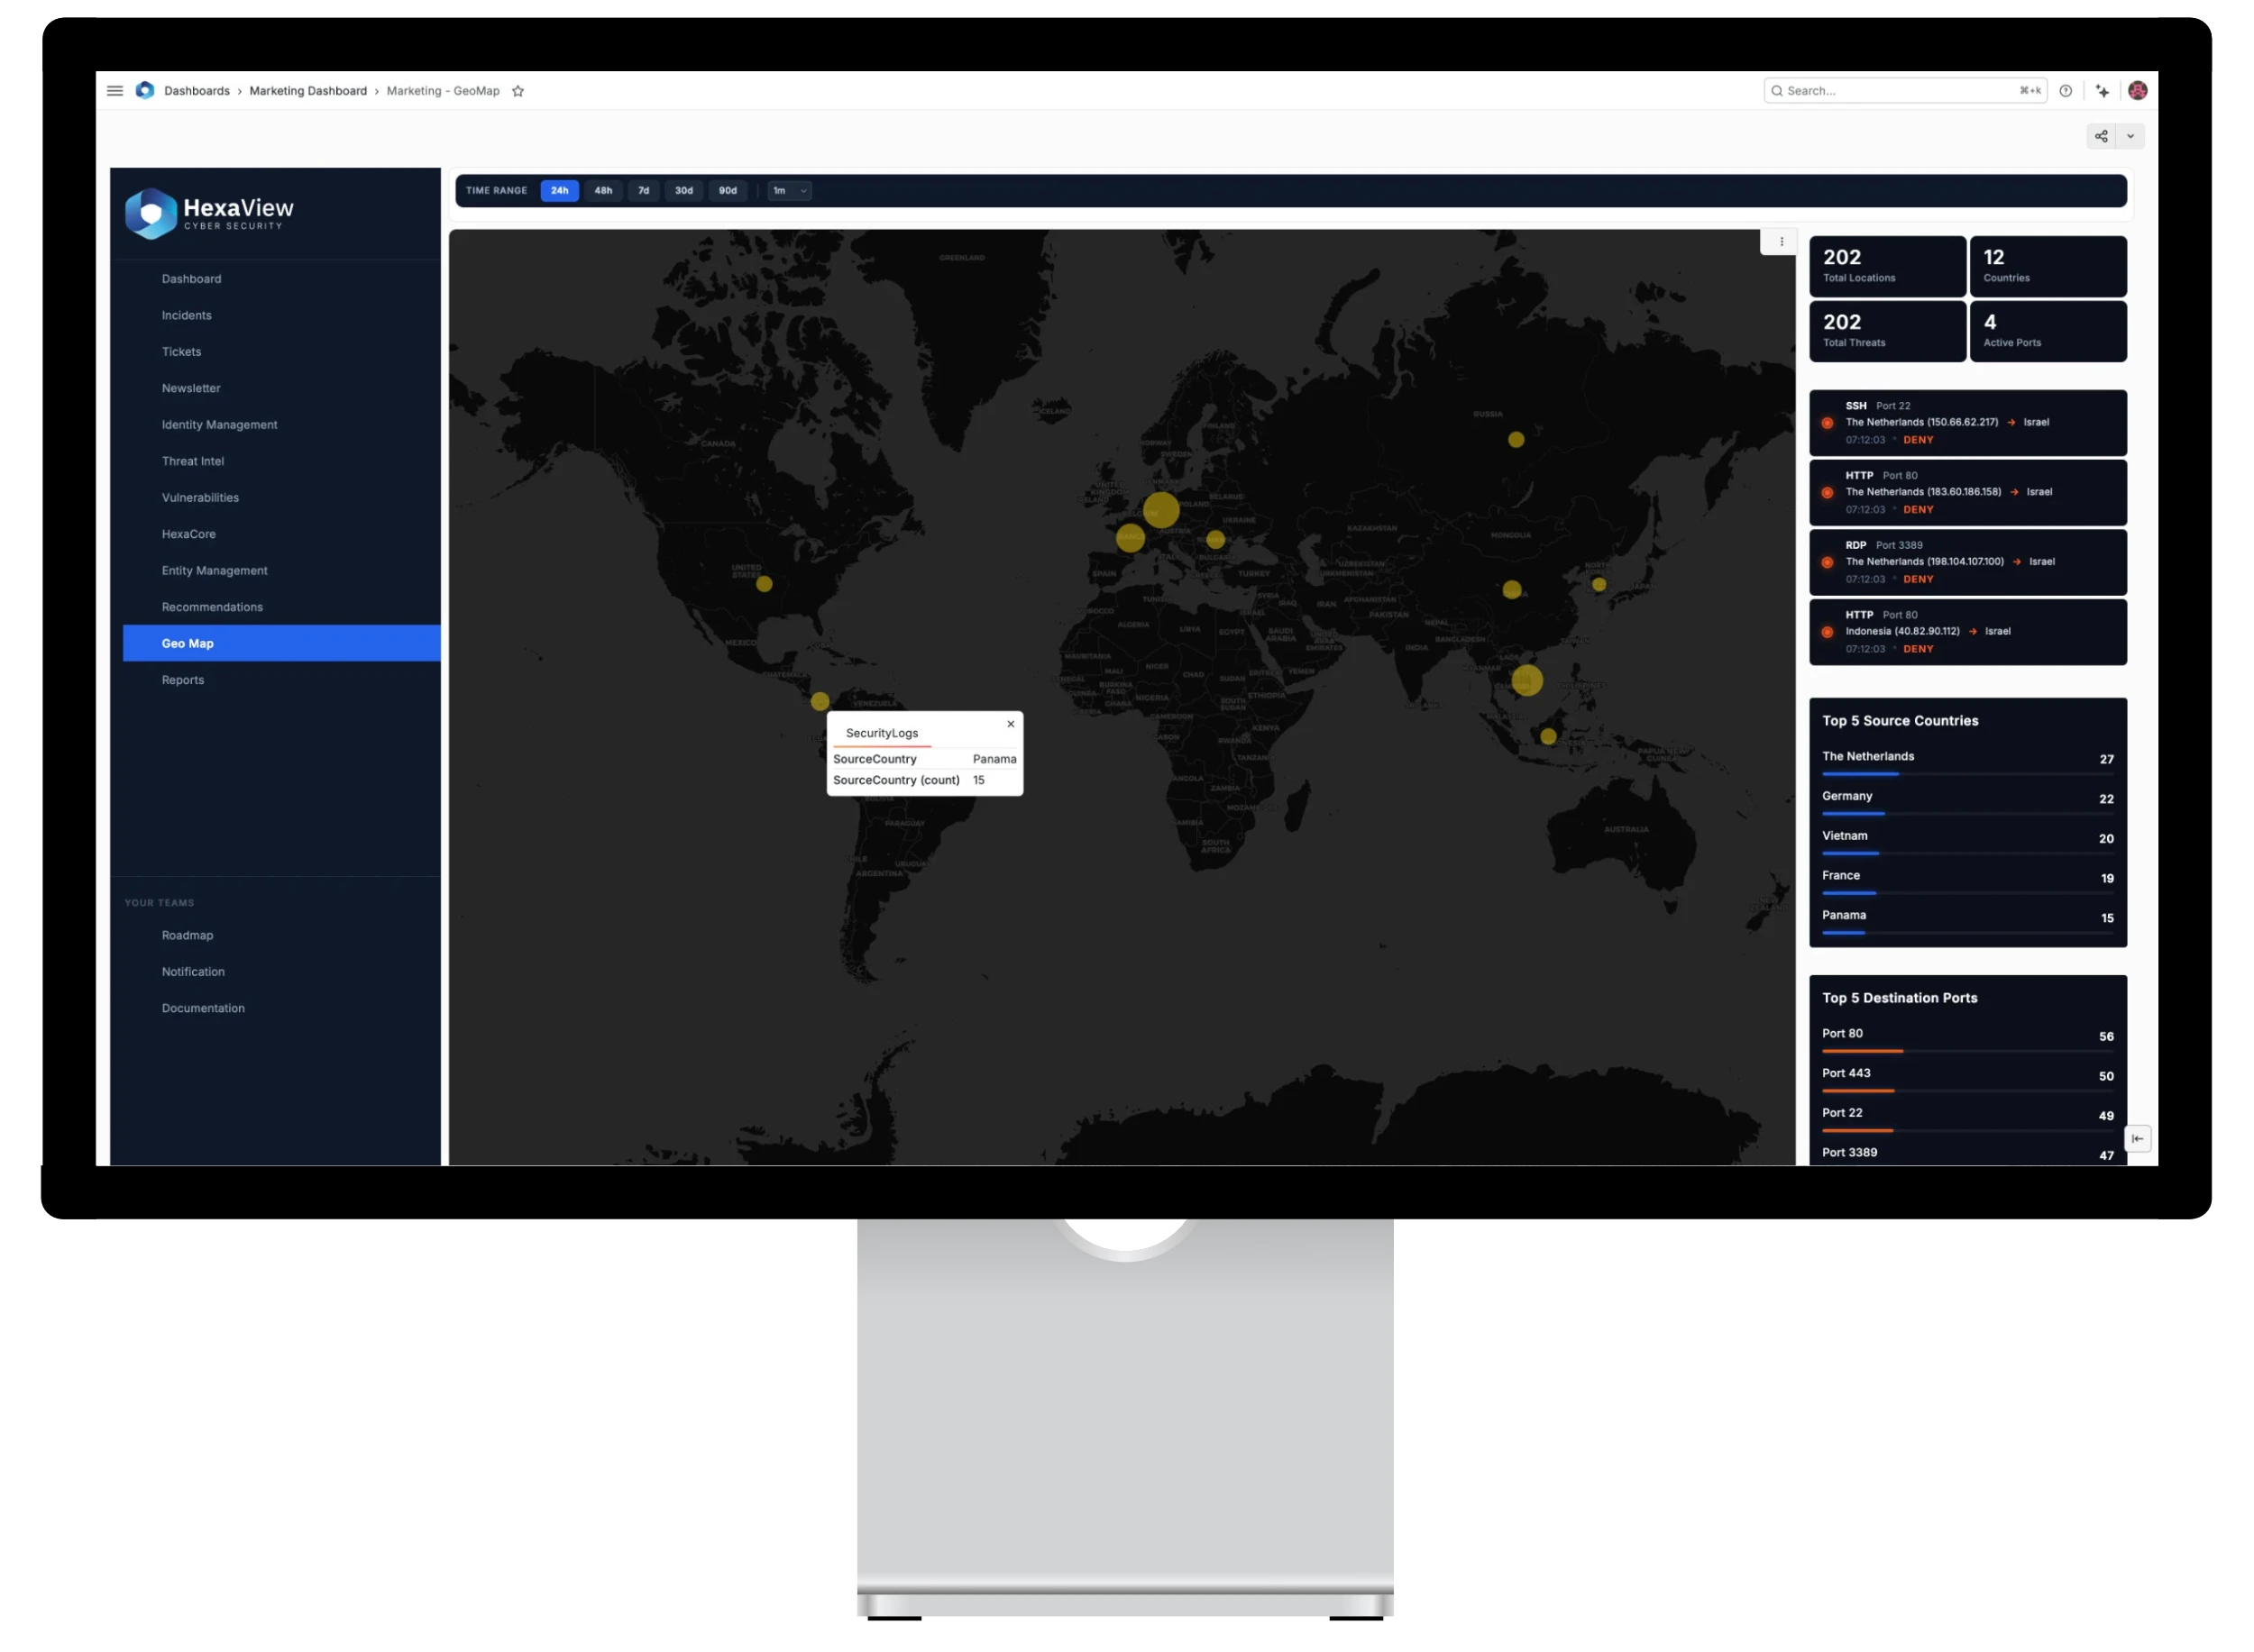Select the 90d time range

coord(728,191)
